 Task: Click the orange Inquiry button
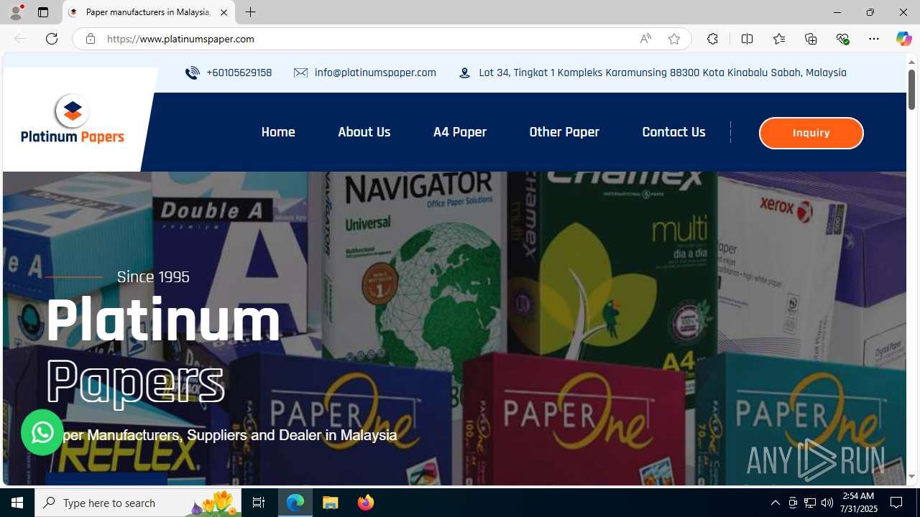click(x=811, y=133)
